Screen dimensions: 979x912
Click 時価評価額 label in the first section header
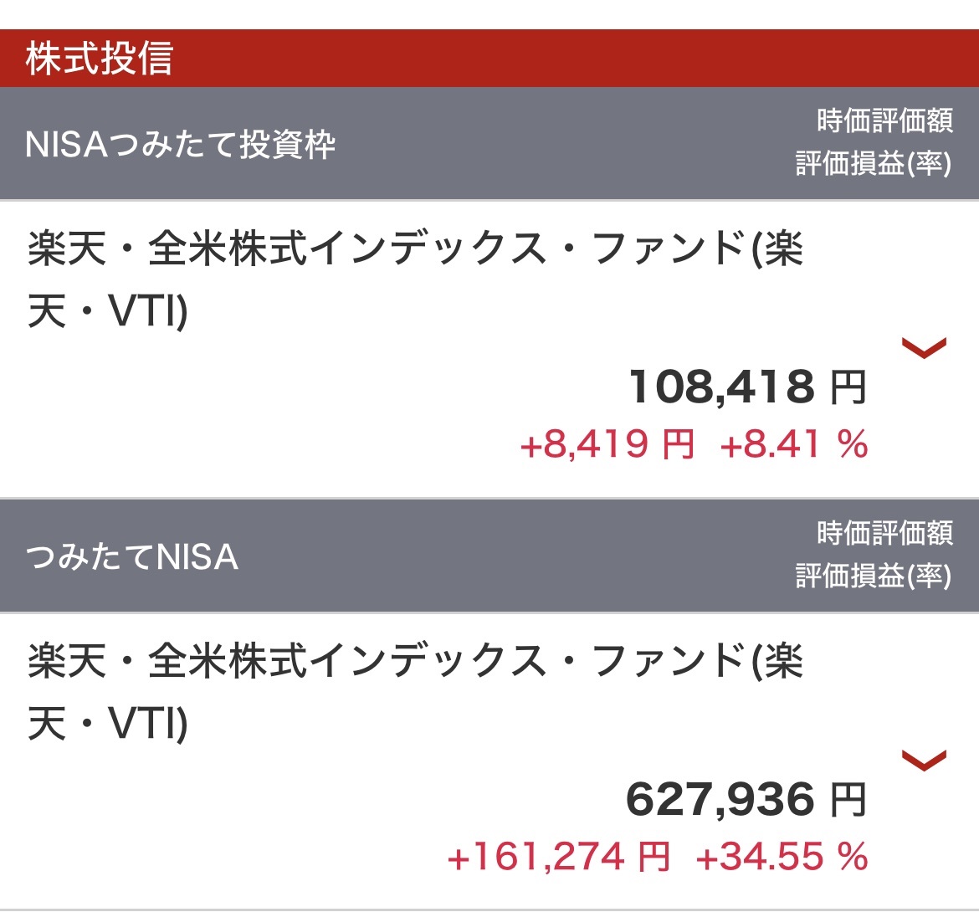coord(884,121)
